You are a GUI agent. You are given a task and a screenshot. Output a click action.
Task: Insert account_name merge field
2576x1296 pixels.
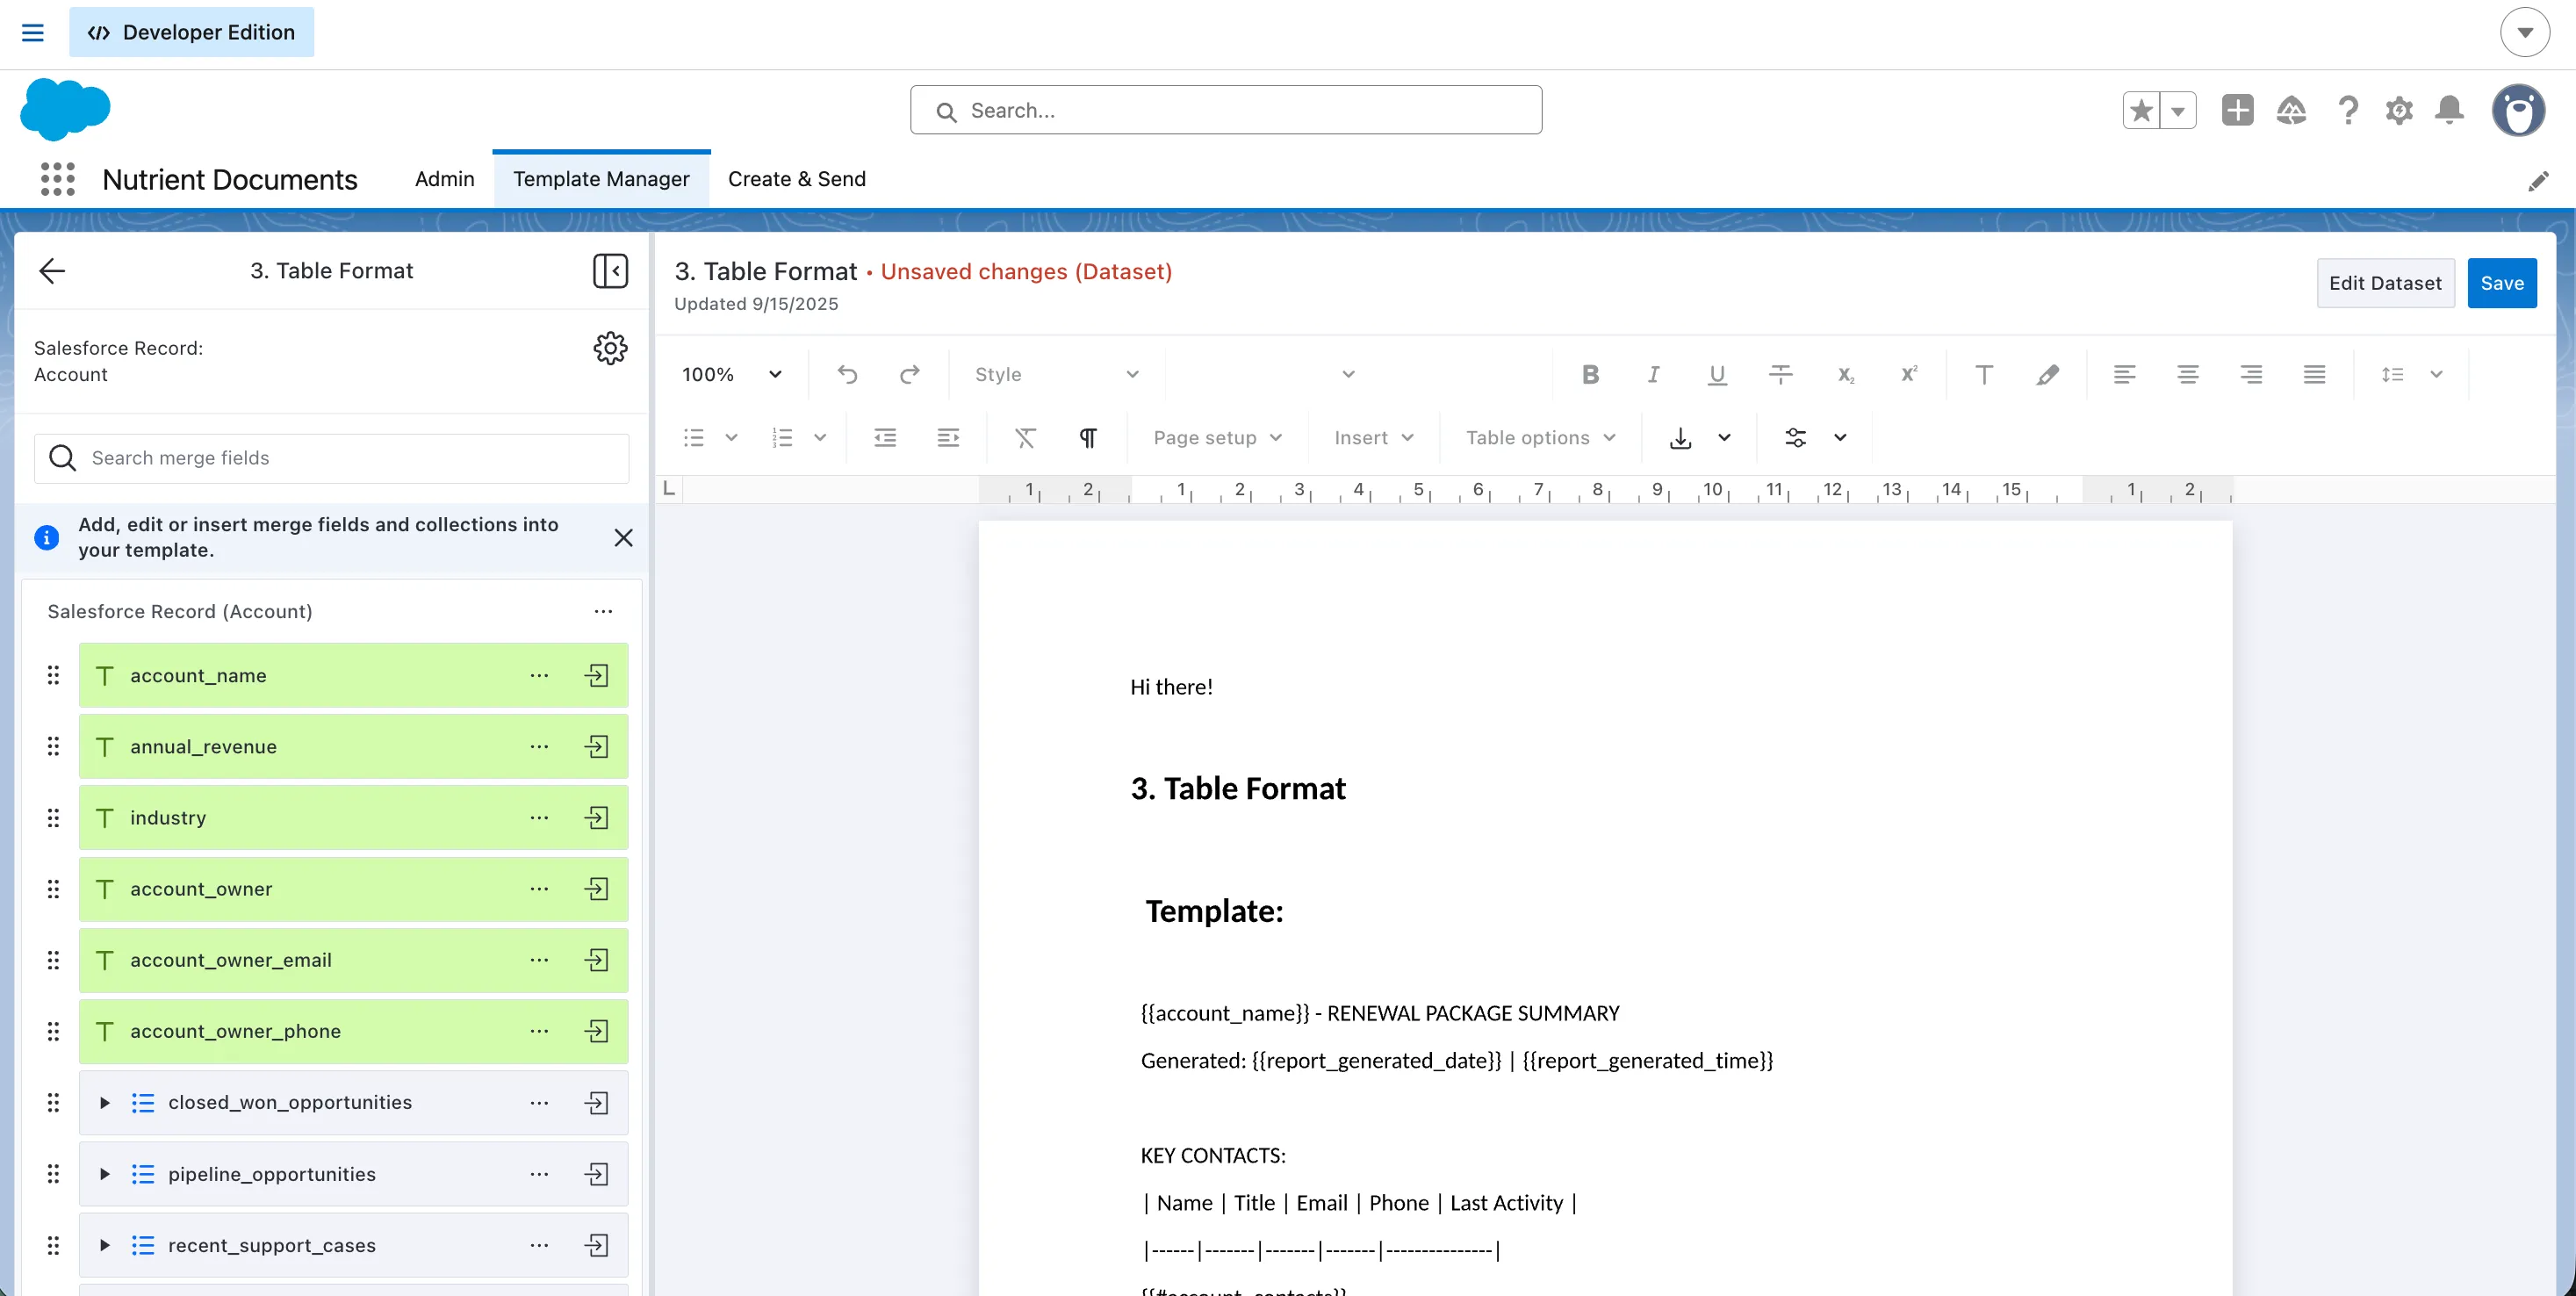pos(597,675)
